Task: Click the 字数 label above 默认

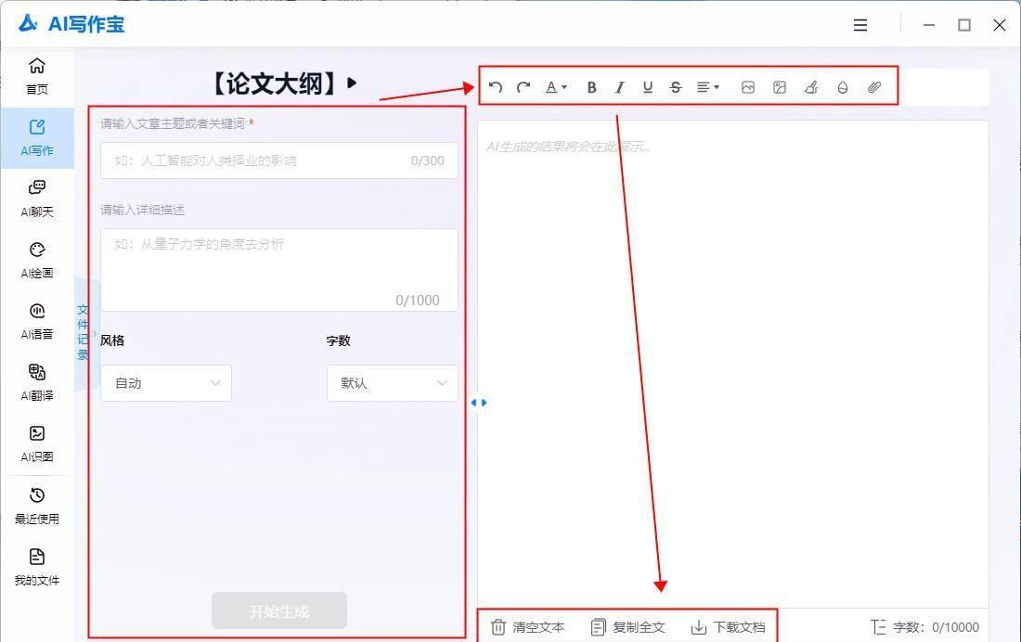Action: pyautogui.click(x=339, y=340)
